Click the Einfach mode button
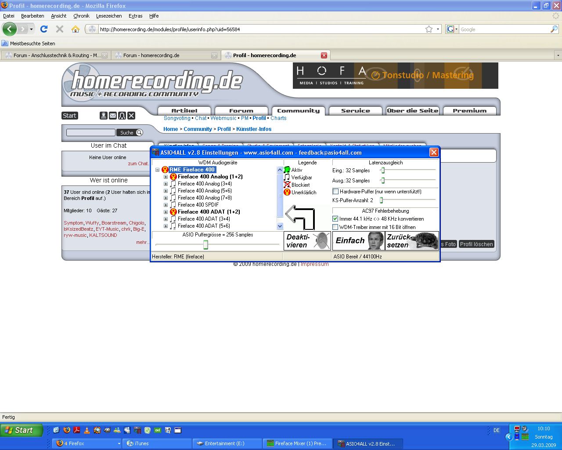This screenshot has height=450, width=562. click(x=359, y=241)
